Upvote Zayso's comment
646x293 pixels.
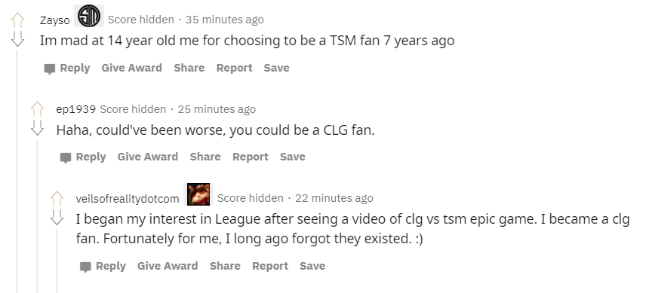tap(17, 20)
